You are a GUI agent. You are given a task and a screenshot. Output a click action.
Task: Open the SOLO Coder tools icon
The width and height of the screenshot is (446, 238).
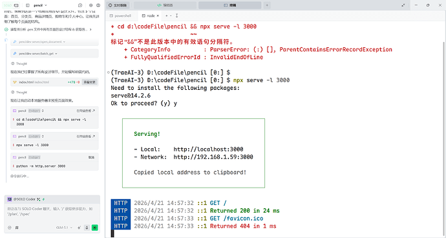tap(38, 199)
